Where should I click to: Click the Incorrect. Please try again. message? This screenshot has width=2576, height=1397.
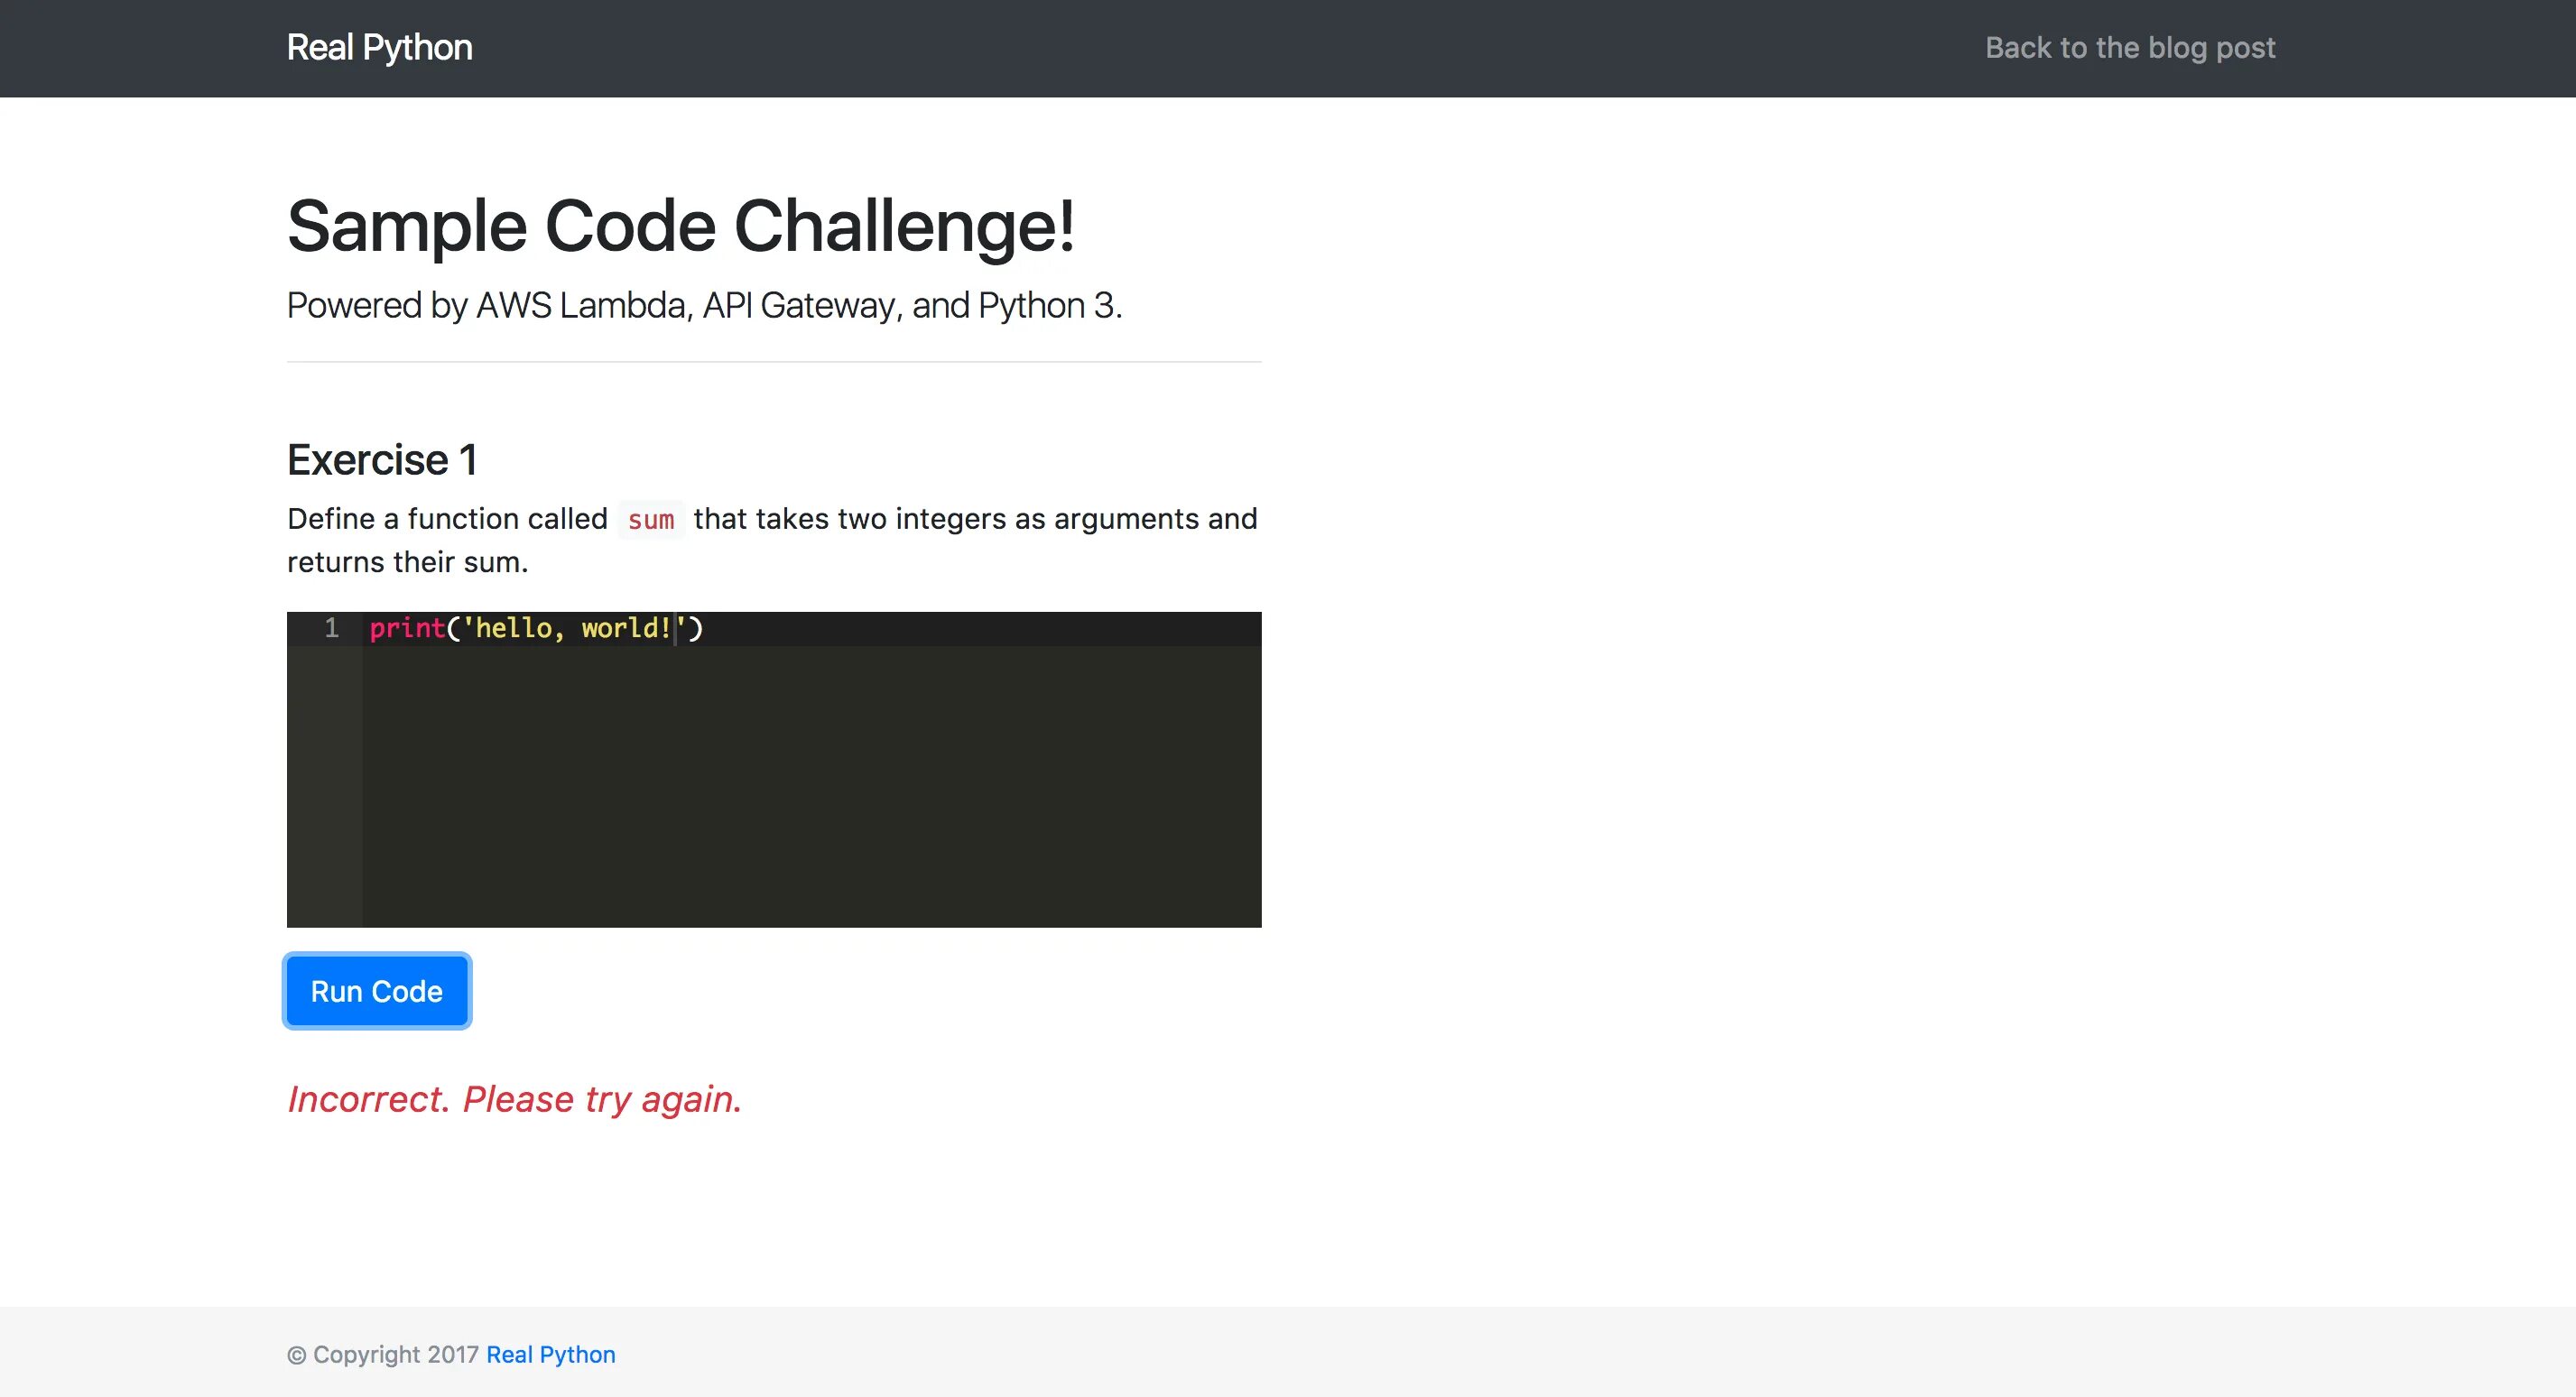point(514,1099)
